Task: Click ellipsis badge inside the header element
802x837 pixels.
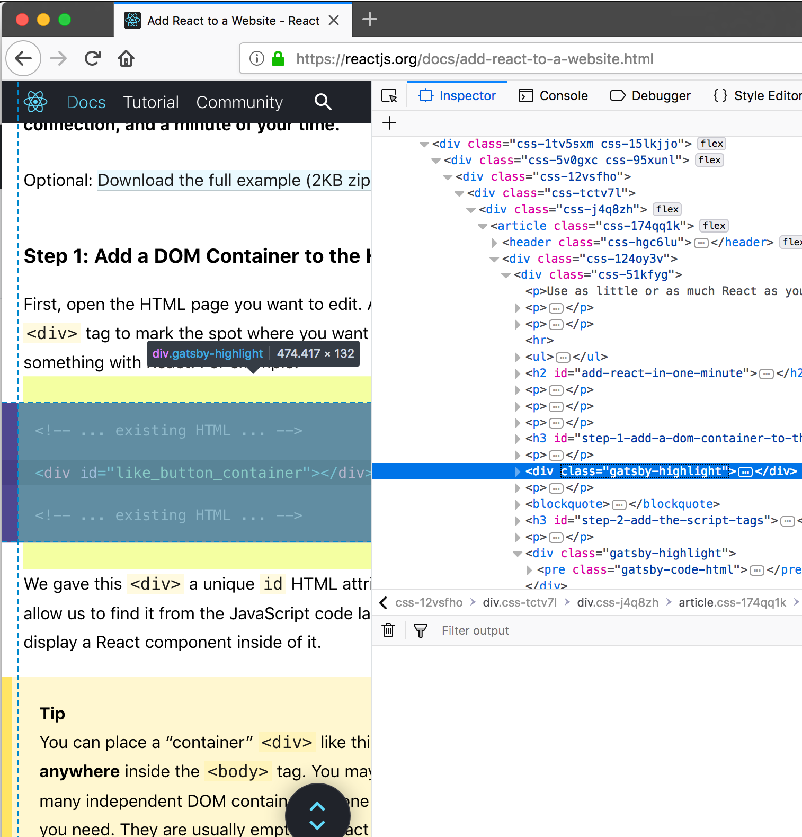Action: point(701,243)
